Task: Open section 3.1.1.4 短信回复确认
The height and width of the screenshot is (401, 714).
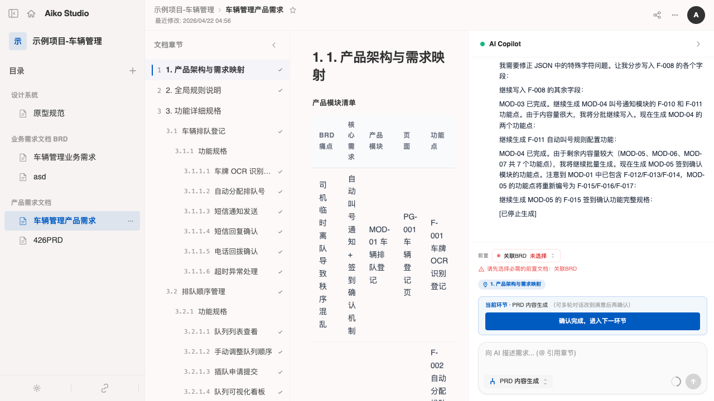Action: [218, 232]
